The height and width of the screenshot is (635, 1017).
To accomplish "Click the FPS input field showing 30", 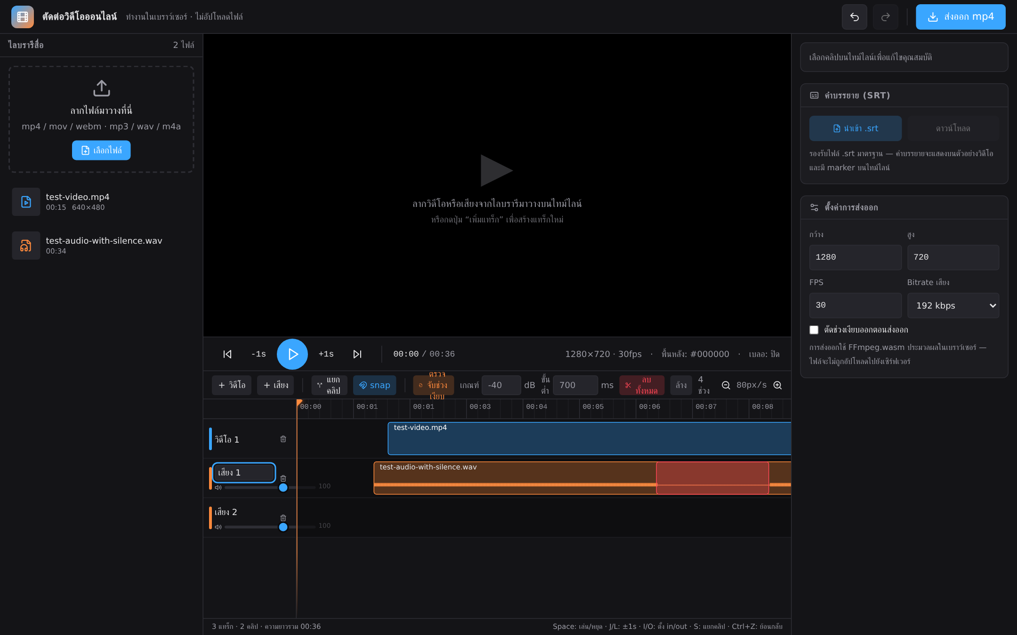I will pos(855,305).
